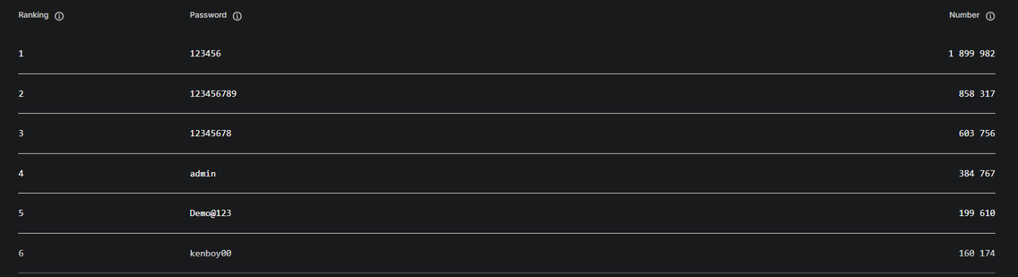Select the Demo@123 password entry

210,213
